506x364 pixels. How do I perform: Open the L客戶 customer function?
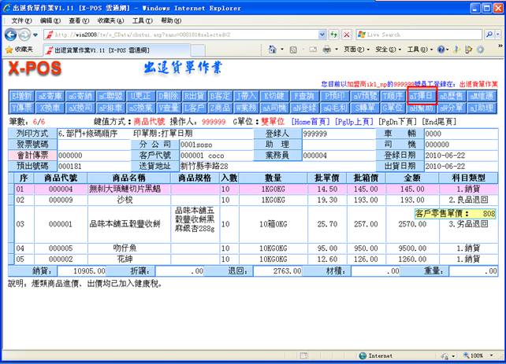[x=194, y=107]
